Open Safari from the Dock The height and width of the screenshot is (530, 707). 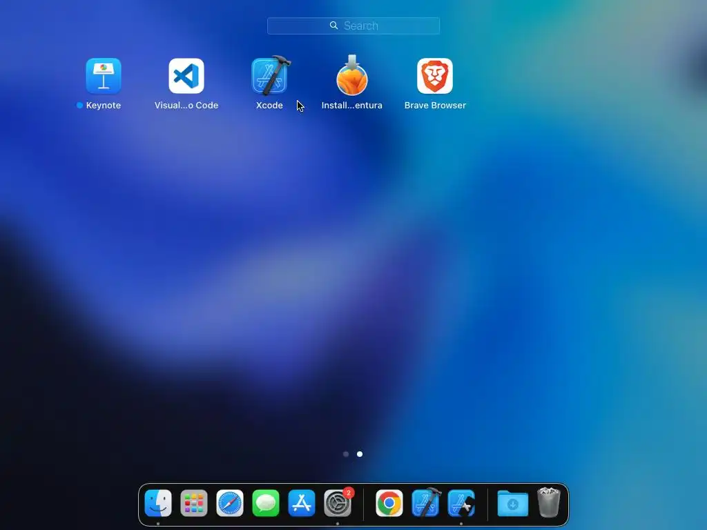click(x=230, y=503)
